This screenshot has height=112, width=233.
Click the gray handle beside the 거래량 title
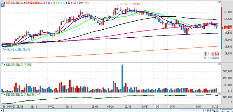coord(2,64)
